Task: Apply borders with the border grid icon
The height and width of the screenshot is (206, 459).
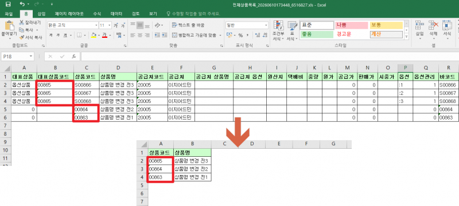Action: tap(79, 35)
